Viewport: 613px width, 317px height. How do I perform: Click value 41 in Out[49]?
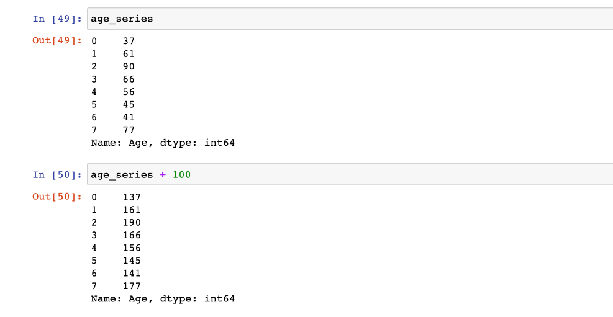tap(129, 117)
